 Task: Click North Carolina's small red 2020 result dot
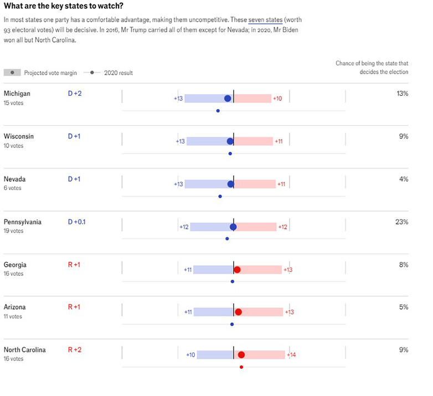click(241, 367)
